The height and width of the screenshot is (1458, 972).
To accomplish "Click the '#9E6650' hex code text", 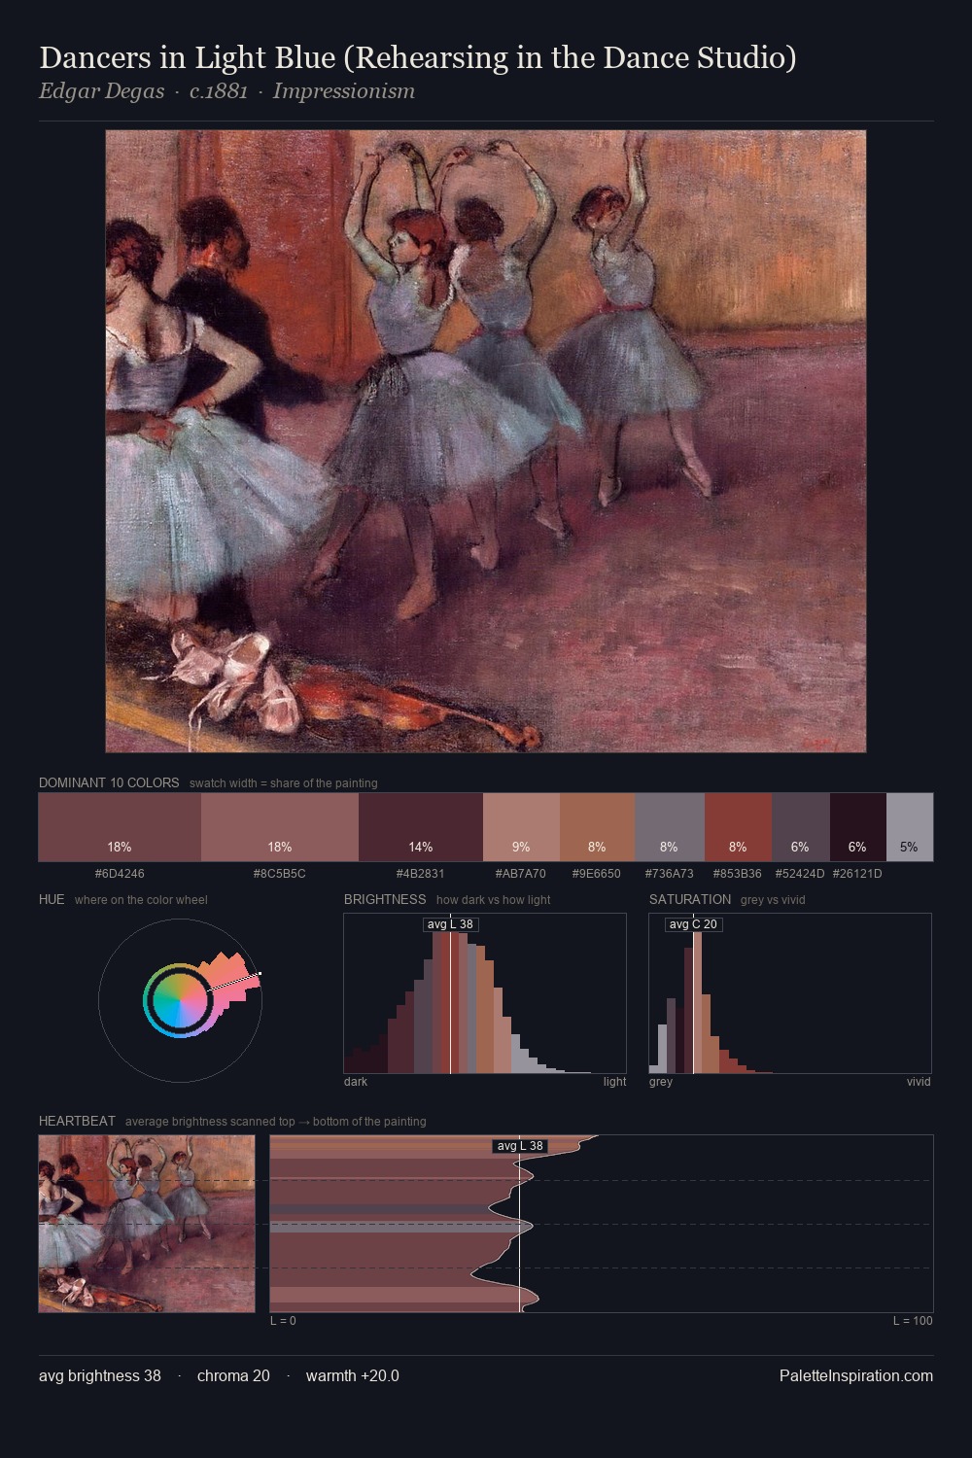I will tap(597, 874).
